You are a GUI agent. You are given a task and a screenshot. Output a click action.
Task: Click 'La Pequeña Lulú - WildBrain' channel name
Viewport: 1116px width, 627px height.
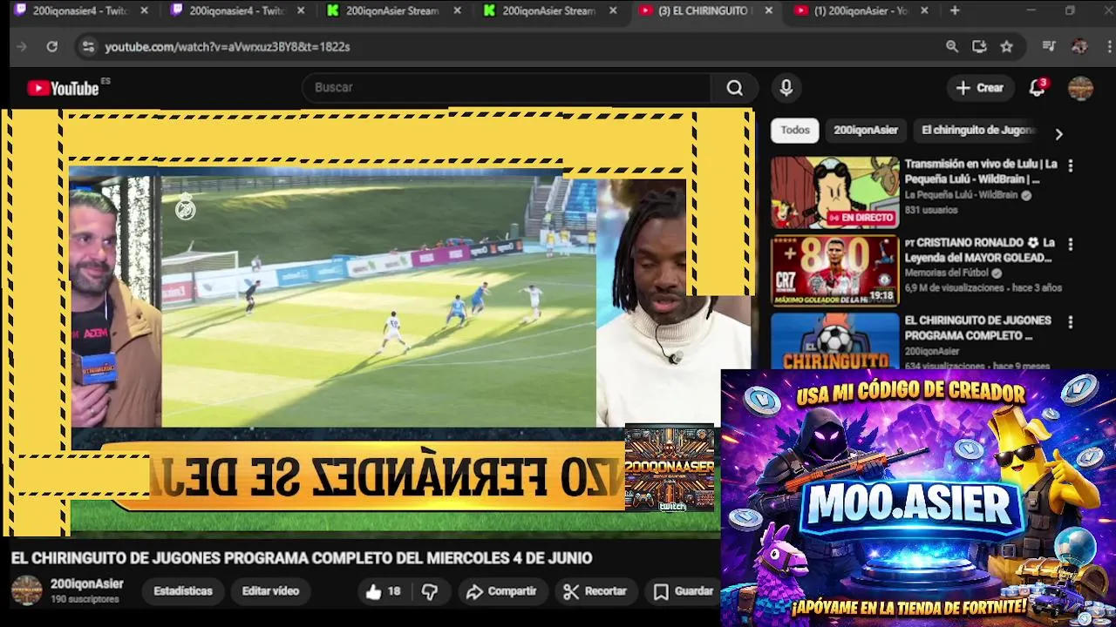961,195
